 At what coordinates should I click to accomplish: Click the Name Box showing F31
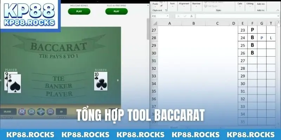tap(159, 16)
